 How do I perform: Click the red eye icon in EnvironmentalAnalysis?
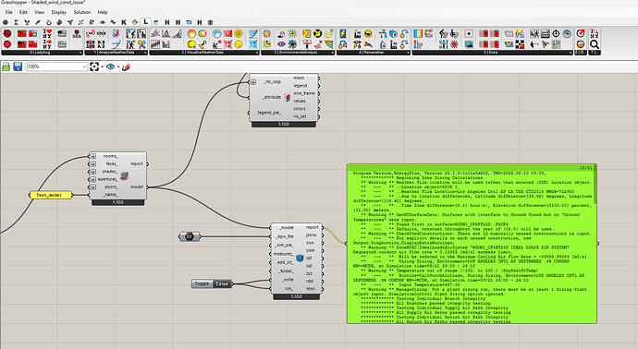tap(281, 44)
